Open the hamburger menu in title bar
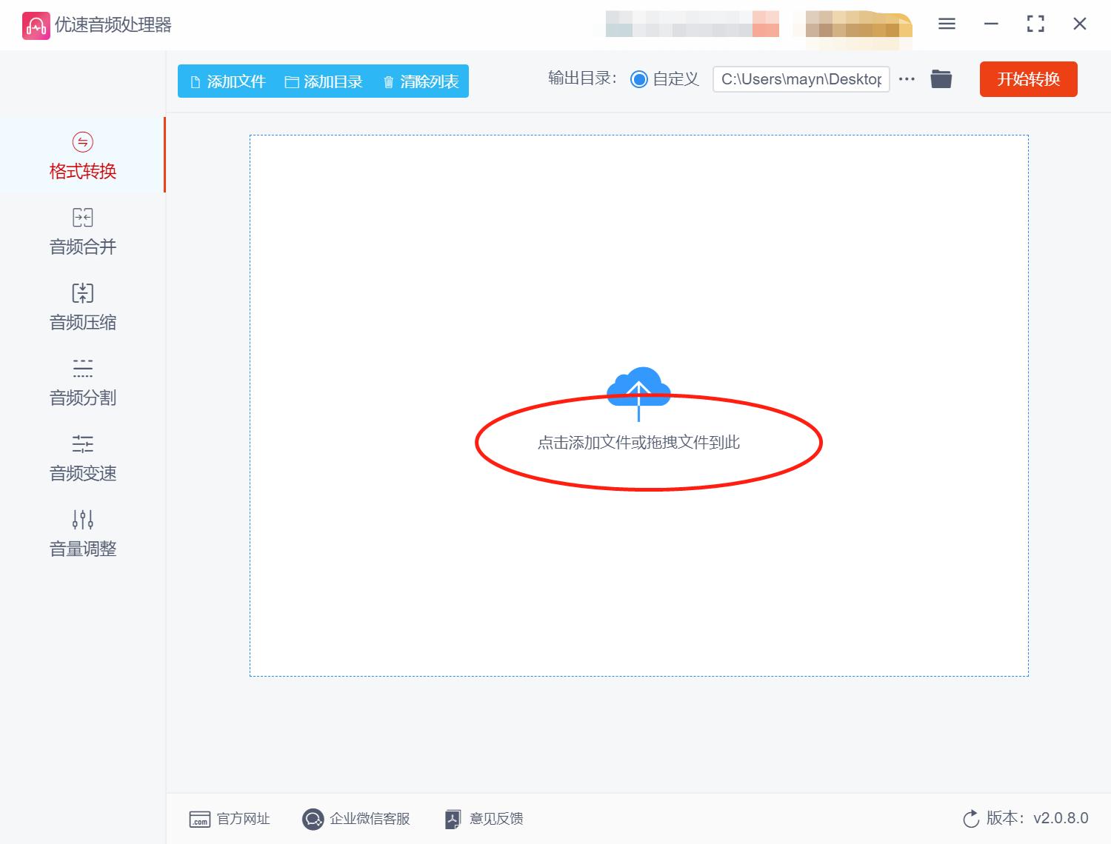 tap(946, 24)
